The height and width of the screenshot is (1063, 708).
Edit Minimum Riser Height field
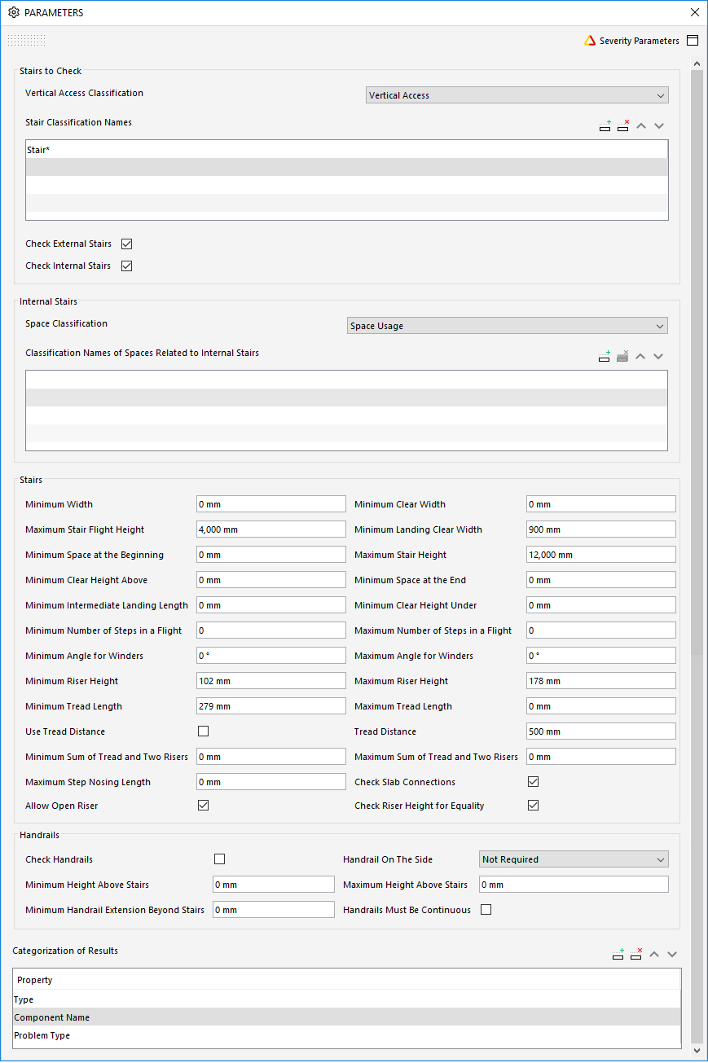tap(271, 681)
